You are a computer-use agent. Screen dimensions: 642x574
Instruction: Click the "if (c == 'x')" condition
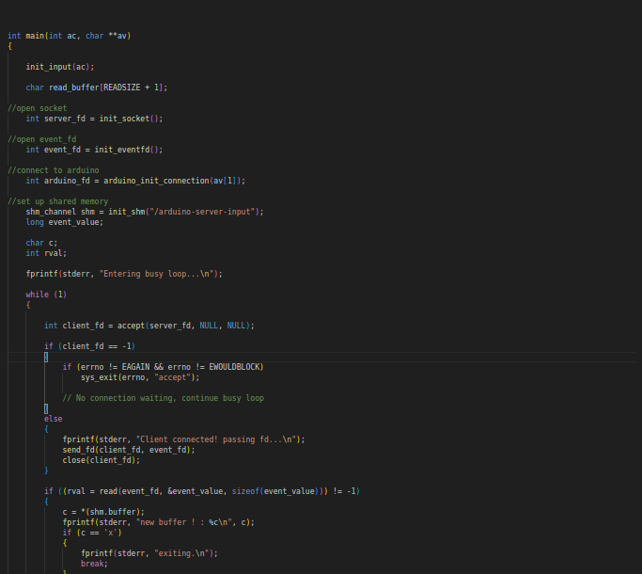(92, 533)
